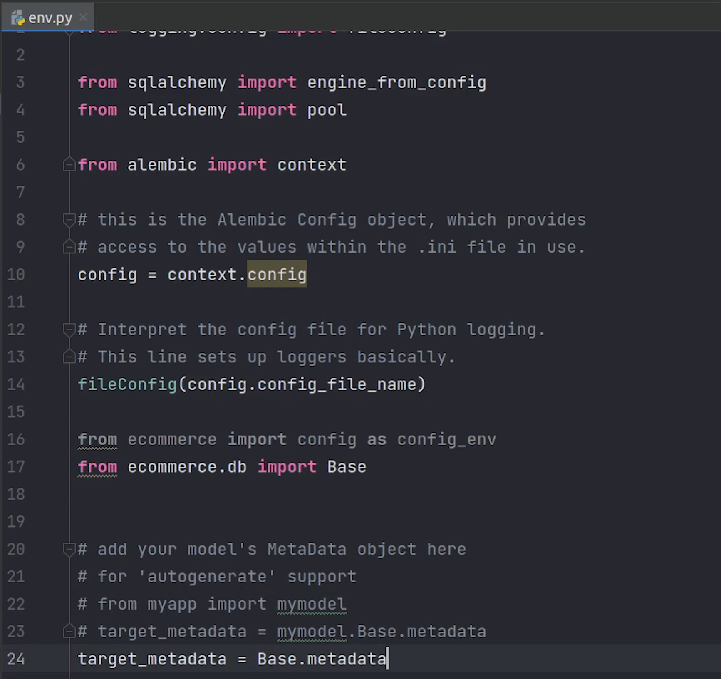
Task: Click the fold end marker on line 13
Action: click(x=69, y=357)
